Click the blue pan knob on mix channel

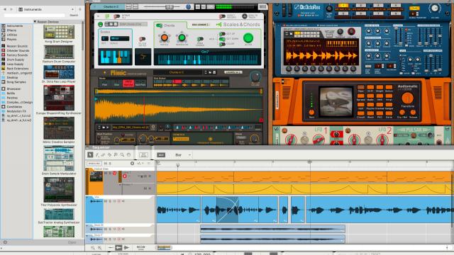[x=189, y=6]
